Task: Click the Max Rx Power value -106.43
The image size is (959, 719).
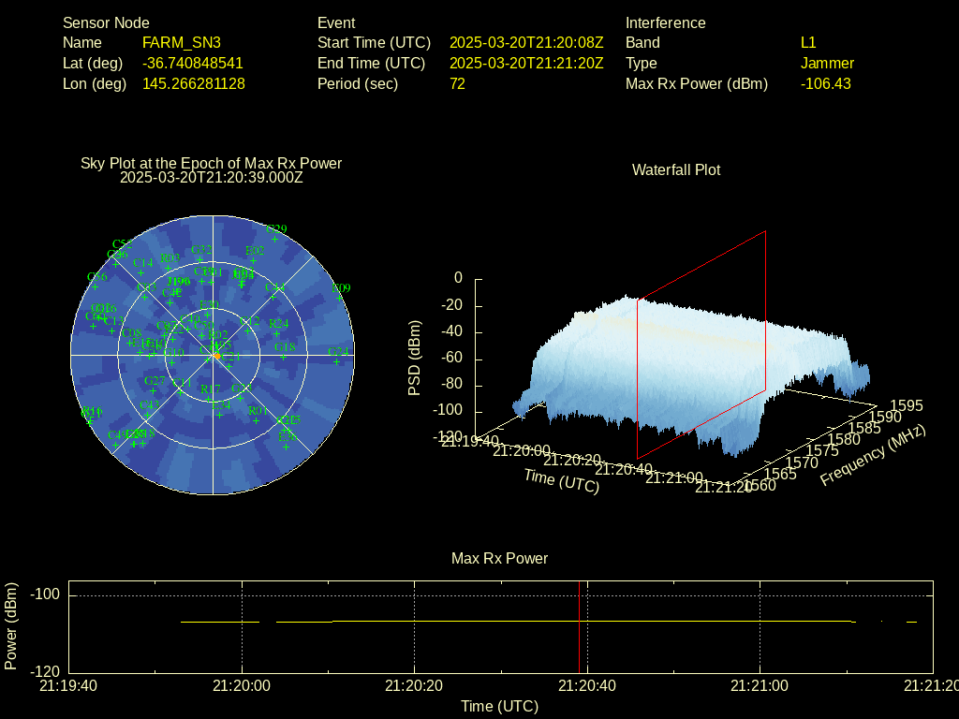Action: point(825,83)
